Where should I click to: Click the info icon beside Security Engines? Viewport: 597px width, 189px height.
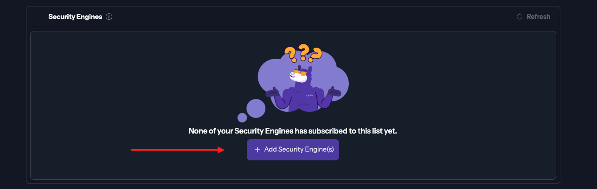[x=109, y=17]
